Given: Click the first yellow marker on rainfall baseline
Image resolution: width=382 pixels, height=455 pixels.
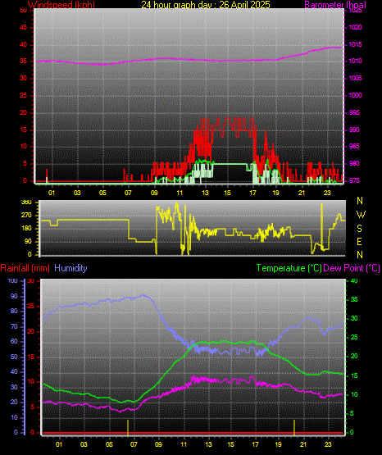Looking at the screenshot, I should click(128, 427).
